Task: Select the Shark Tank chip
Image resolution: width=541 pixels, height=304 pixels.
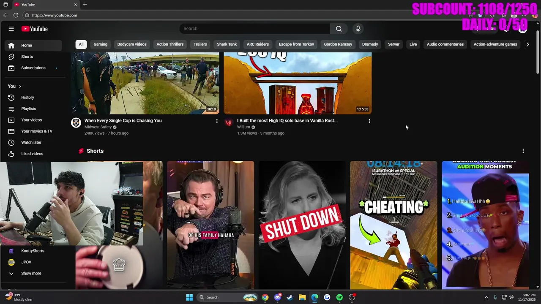Action: [227, 44]
